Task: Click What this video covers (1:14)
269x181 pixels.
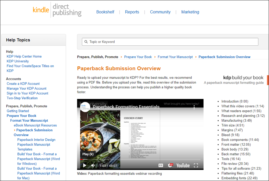Action: (243, 106)
